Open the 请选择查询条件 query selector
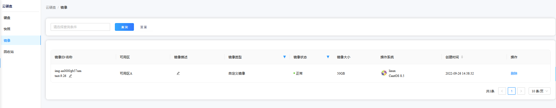556x108 pixels. pos(80,27)
